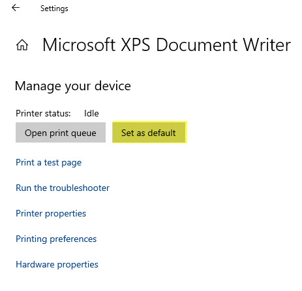This screenshot has height=291, width=302.
Task: Open the Settings home icon
Action: point(22,45)
